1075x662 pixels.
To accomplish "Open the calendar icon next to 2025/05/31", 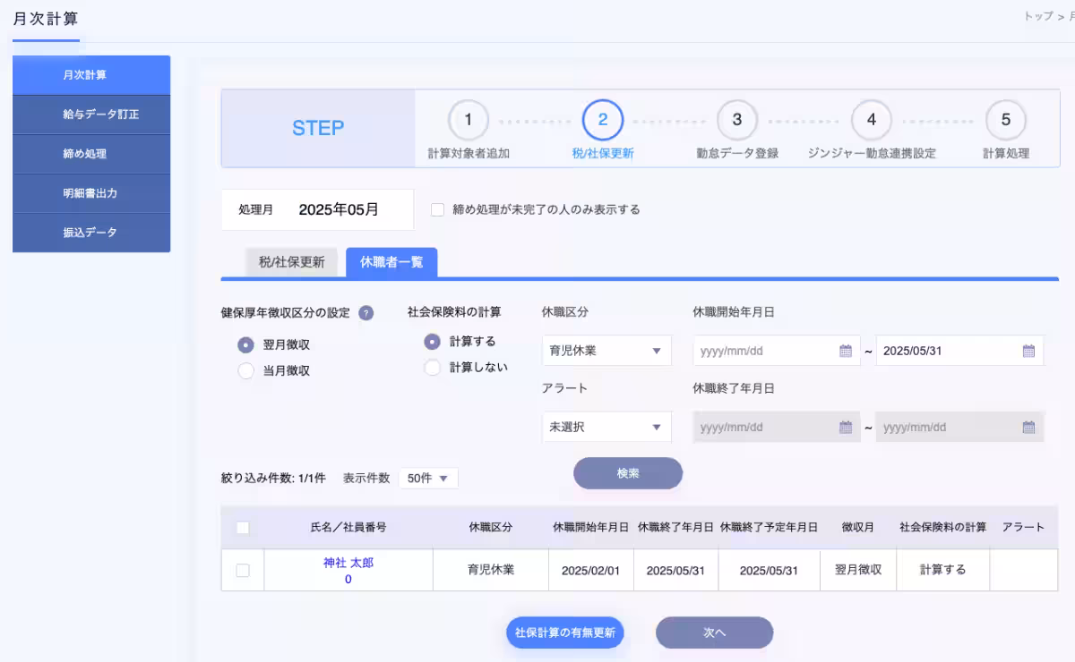I will (x=1027, y=350).
